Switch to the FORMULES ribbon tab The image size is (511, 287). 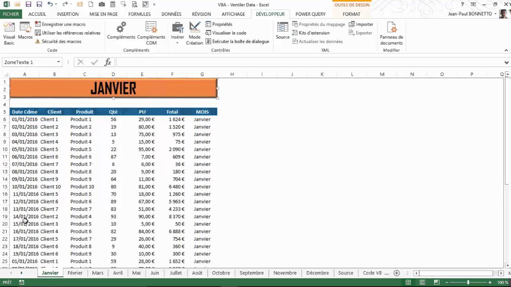(139, 14)
